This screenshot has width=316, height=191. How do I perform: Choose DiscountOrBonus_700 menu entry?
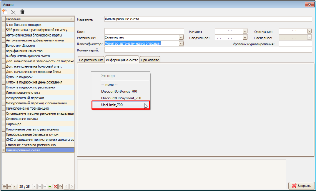point(119,91)
